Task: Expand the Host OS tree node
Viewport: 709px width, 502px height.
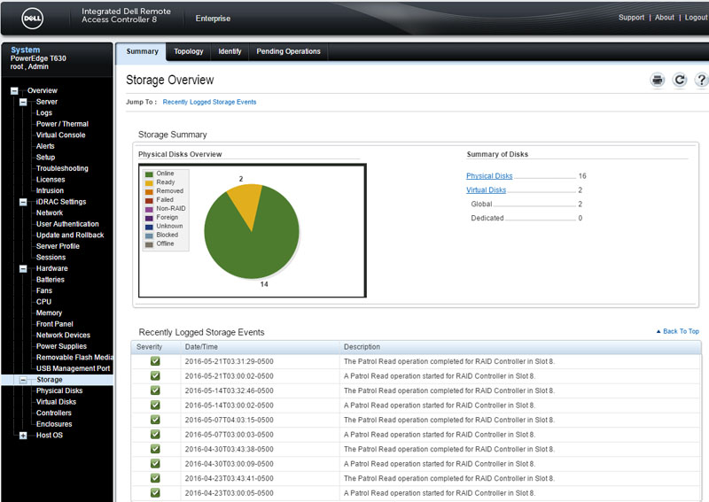Action: pyautogui.click(x=23, y=436)
